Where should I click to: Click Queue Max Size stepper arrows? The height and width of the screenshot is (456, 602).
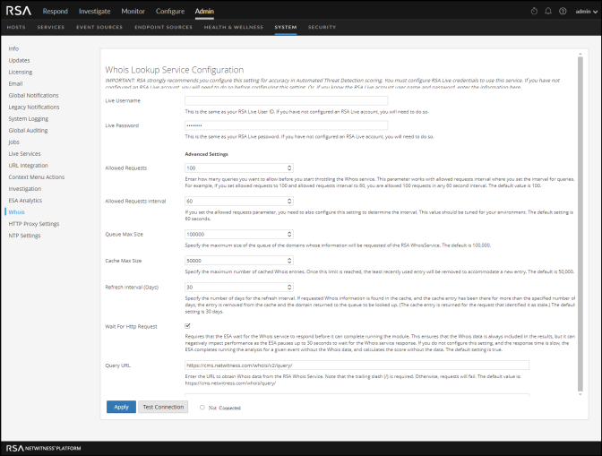[289, 234]
